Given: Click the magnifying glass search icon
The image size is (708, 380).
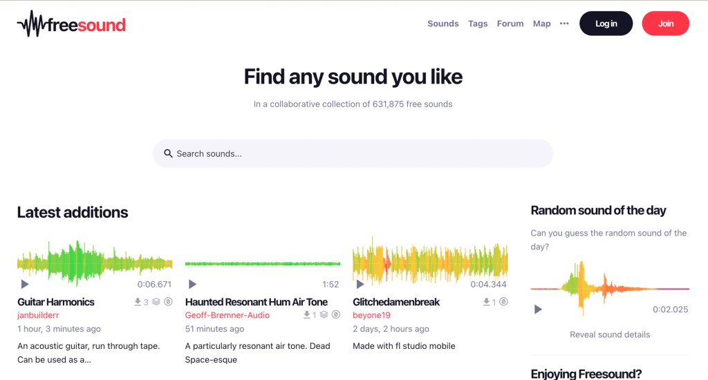Looking at the screenshot, I should click(x=168, y=153).
